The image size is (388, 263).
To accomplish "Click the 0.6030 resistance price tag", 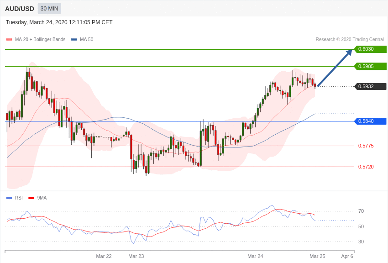I will click(371, 49).
